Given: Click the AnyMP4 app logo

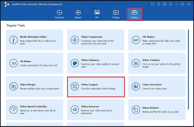Looking at the screenshot, I should (x=7, y=4).
